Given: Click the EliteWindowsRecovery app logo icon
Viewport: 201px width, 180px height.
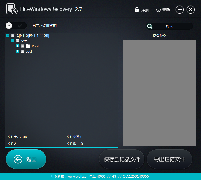Looking at the screenshot, I should (x=12, y=9).
